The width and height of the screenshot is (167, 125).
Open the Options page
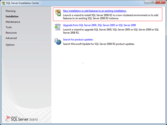[x=10, y=45]
